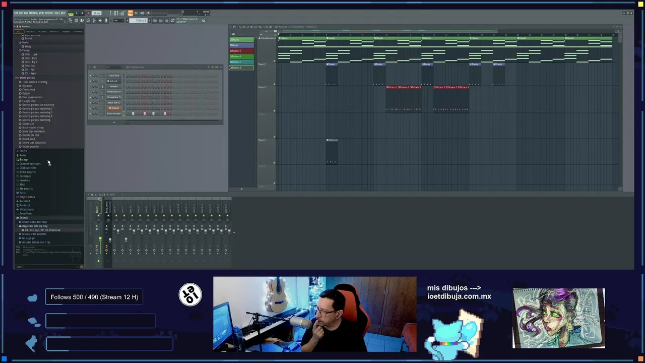The height and width of the screenshot is (363, 645).
Task: Expand the Project bones folder
Action: pos(26,197)
